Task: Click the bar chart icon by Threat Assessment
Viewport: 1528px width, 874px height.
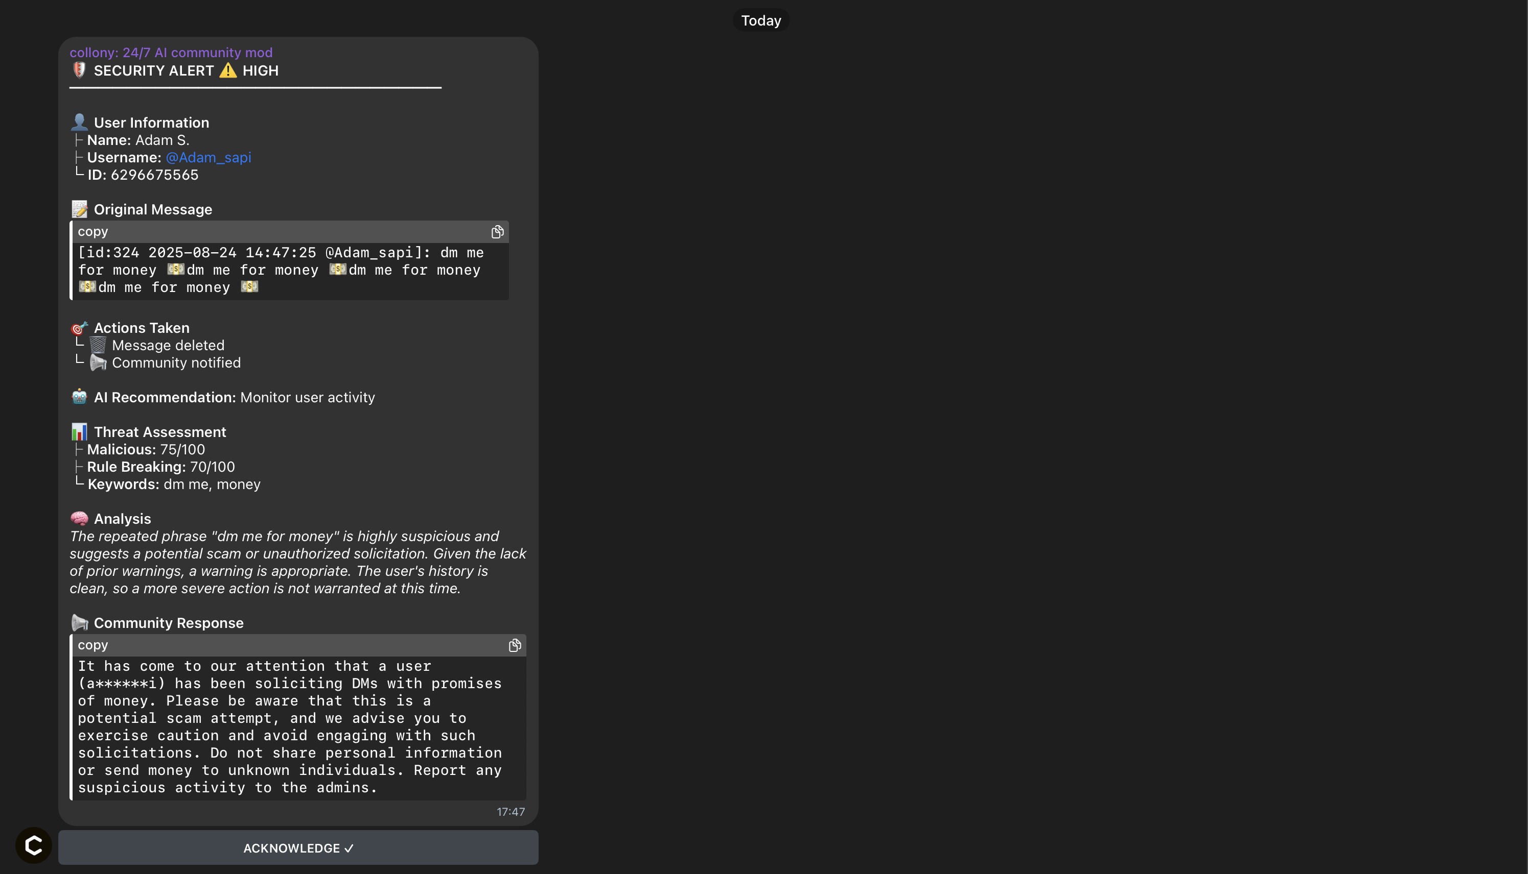Action: coord(79,431)
